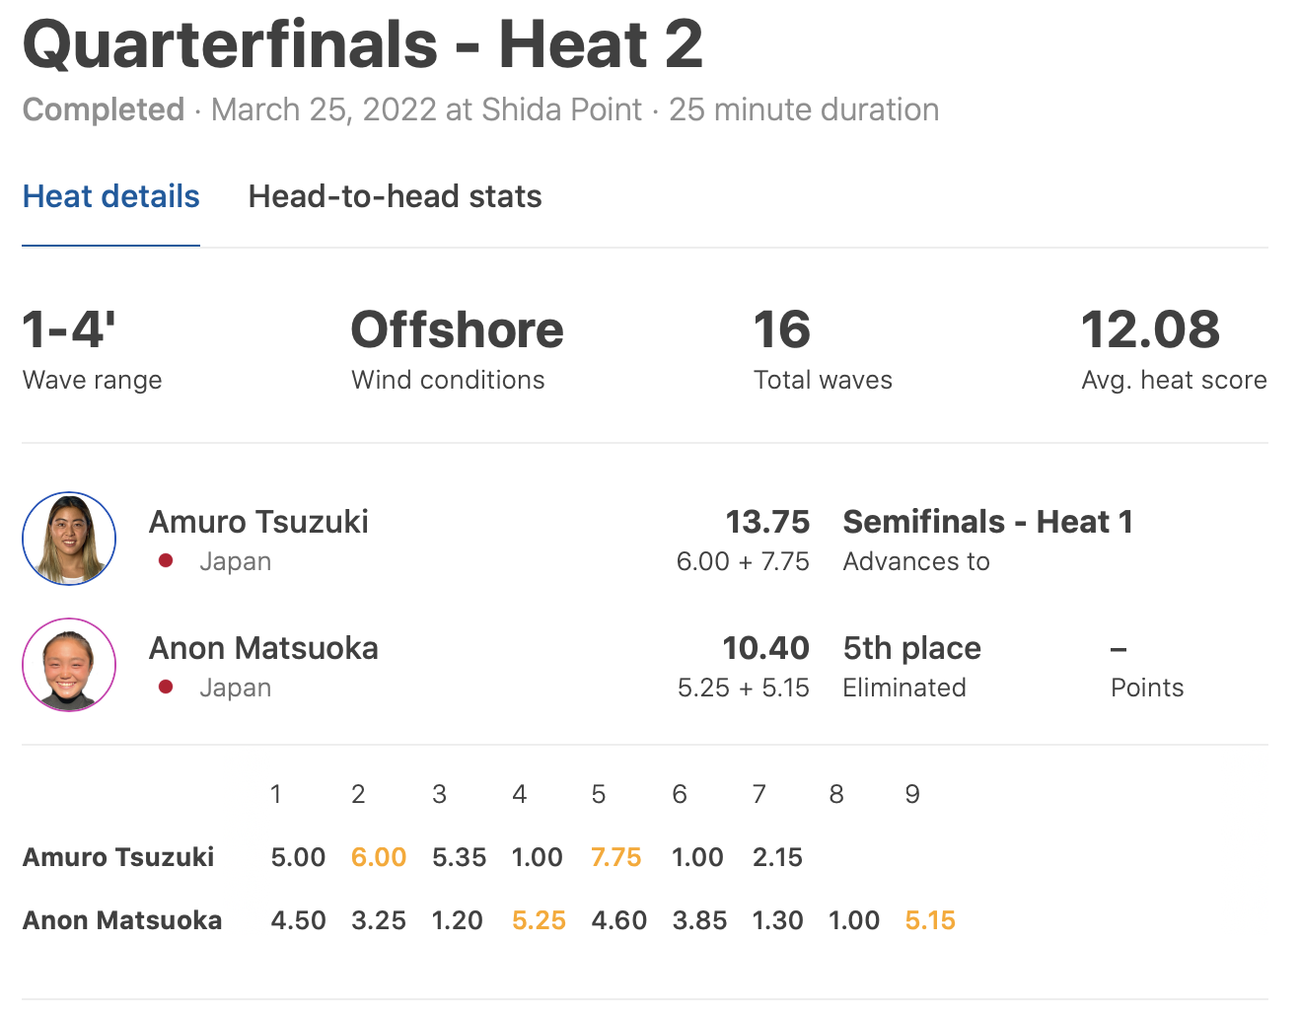Image resolution: width=1300 pixels, height=1016 pixels.
Task: Click wave number 9 column header
Action: click(x=912, y=794)
